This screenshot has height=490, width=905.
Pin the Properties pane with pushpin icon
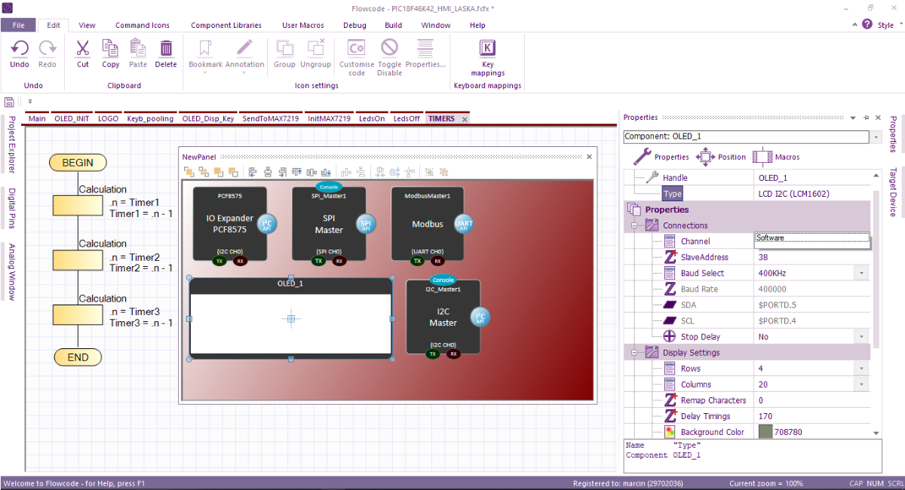coord(865,118)
